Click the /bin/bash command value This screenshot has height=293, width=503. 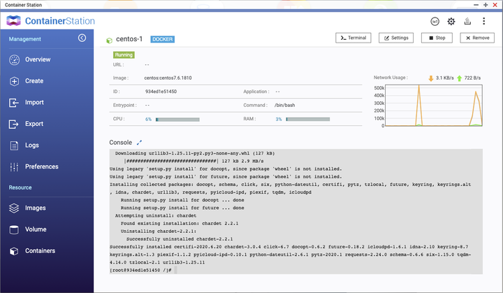[284, 105]
